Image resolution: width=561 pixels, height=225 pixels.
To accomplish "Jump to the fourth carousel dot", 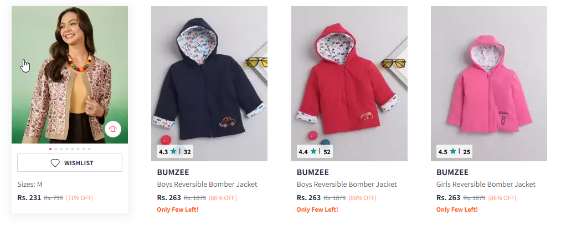I will (67, 149).
